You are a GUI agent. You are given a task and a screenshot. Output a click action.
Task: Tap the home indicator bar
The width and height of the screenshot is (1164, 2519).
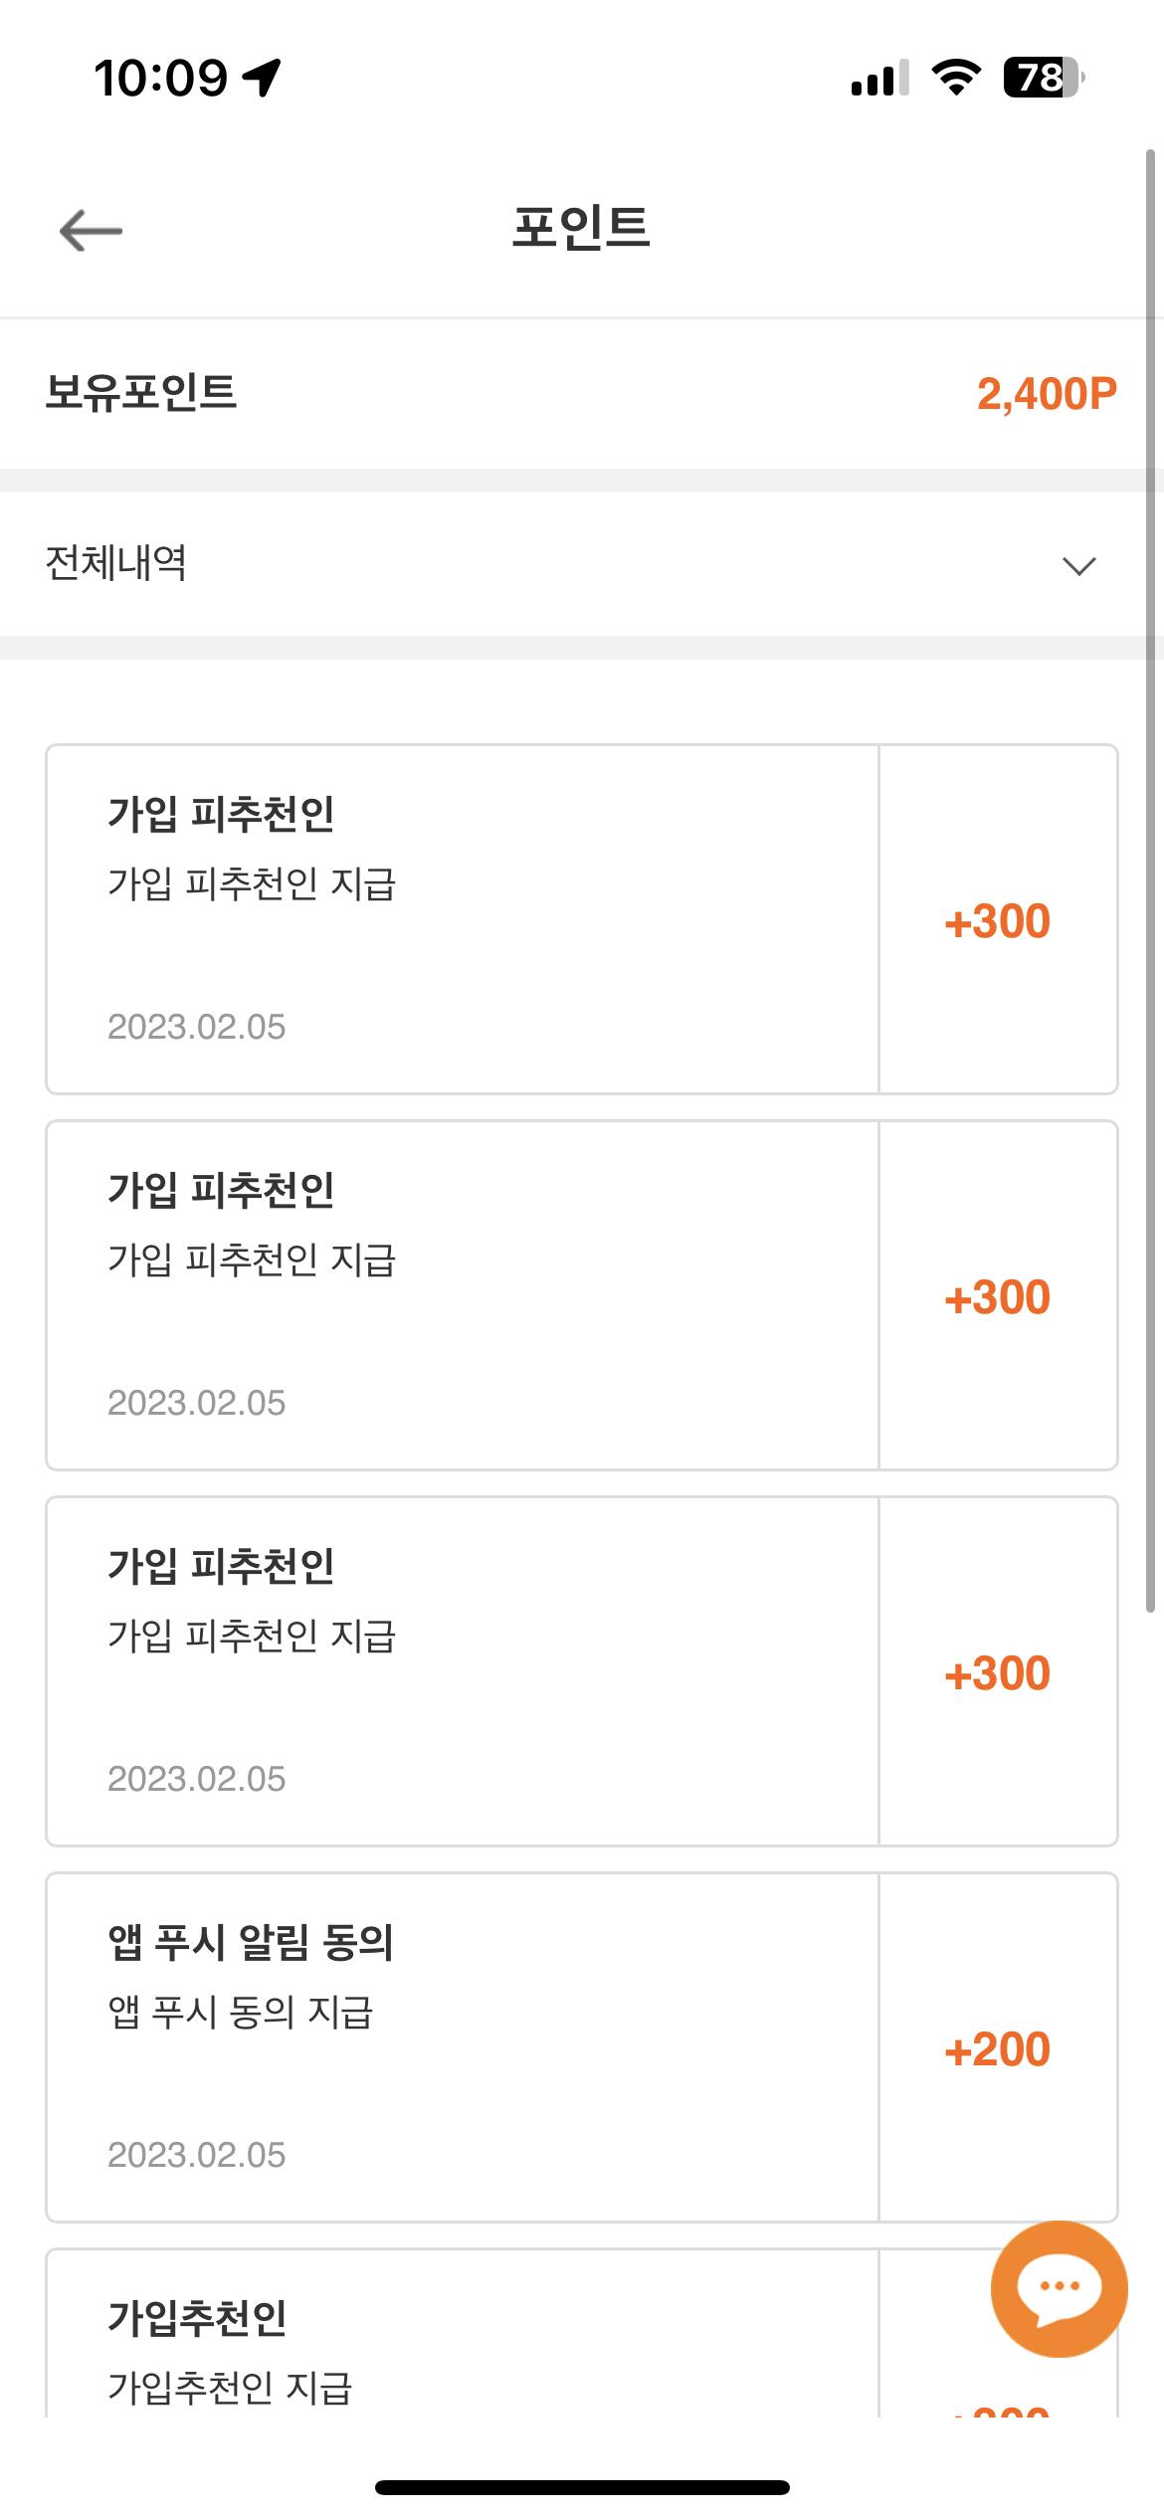point(582,2487)
